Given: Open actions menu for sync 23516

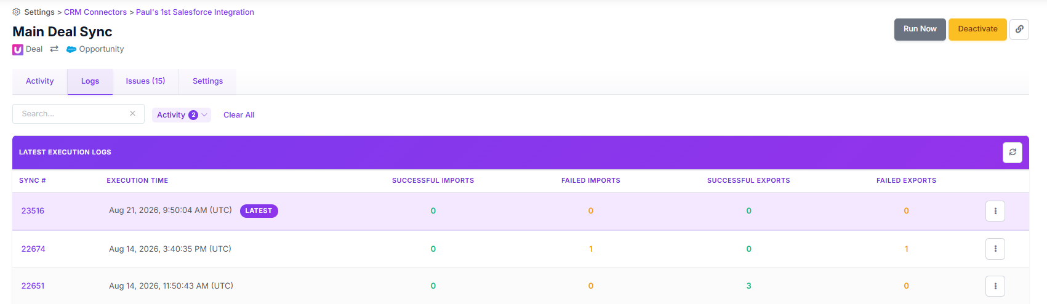Looking at the screenshot, I should tap(995, 211).
